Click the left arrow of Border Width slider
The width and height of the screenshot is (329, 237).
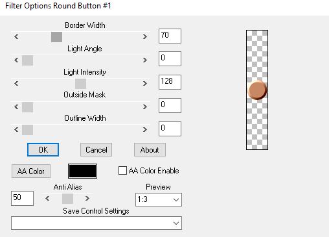point(16,36)
